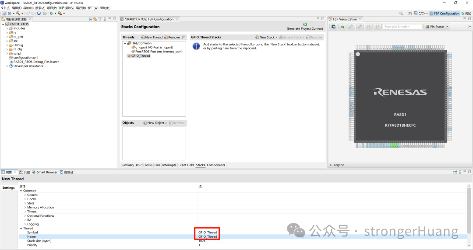
Task: Expand the Memory Allocation property group
Action: 25,207
